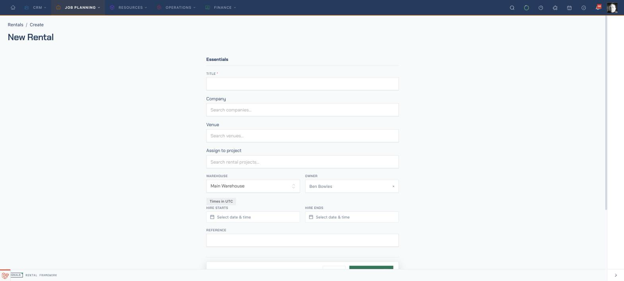Open notifications bell with 86 badge
Image resolution: width=624 pixels, height=281 pixels.
598,8
